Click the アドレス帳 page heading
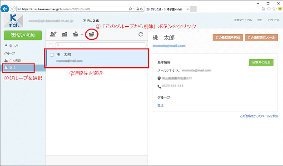283x166 pixels. pos(91,21)
